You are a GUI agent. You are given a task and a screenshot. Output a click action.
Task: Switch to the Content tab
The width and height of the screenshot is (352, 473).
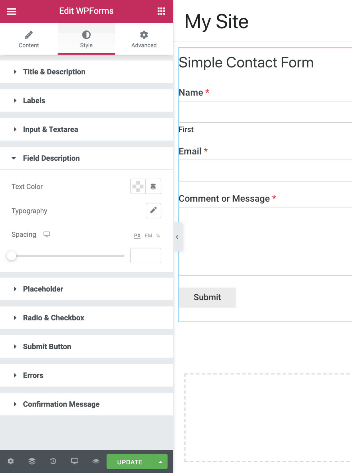[x=29, y=39]
